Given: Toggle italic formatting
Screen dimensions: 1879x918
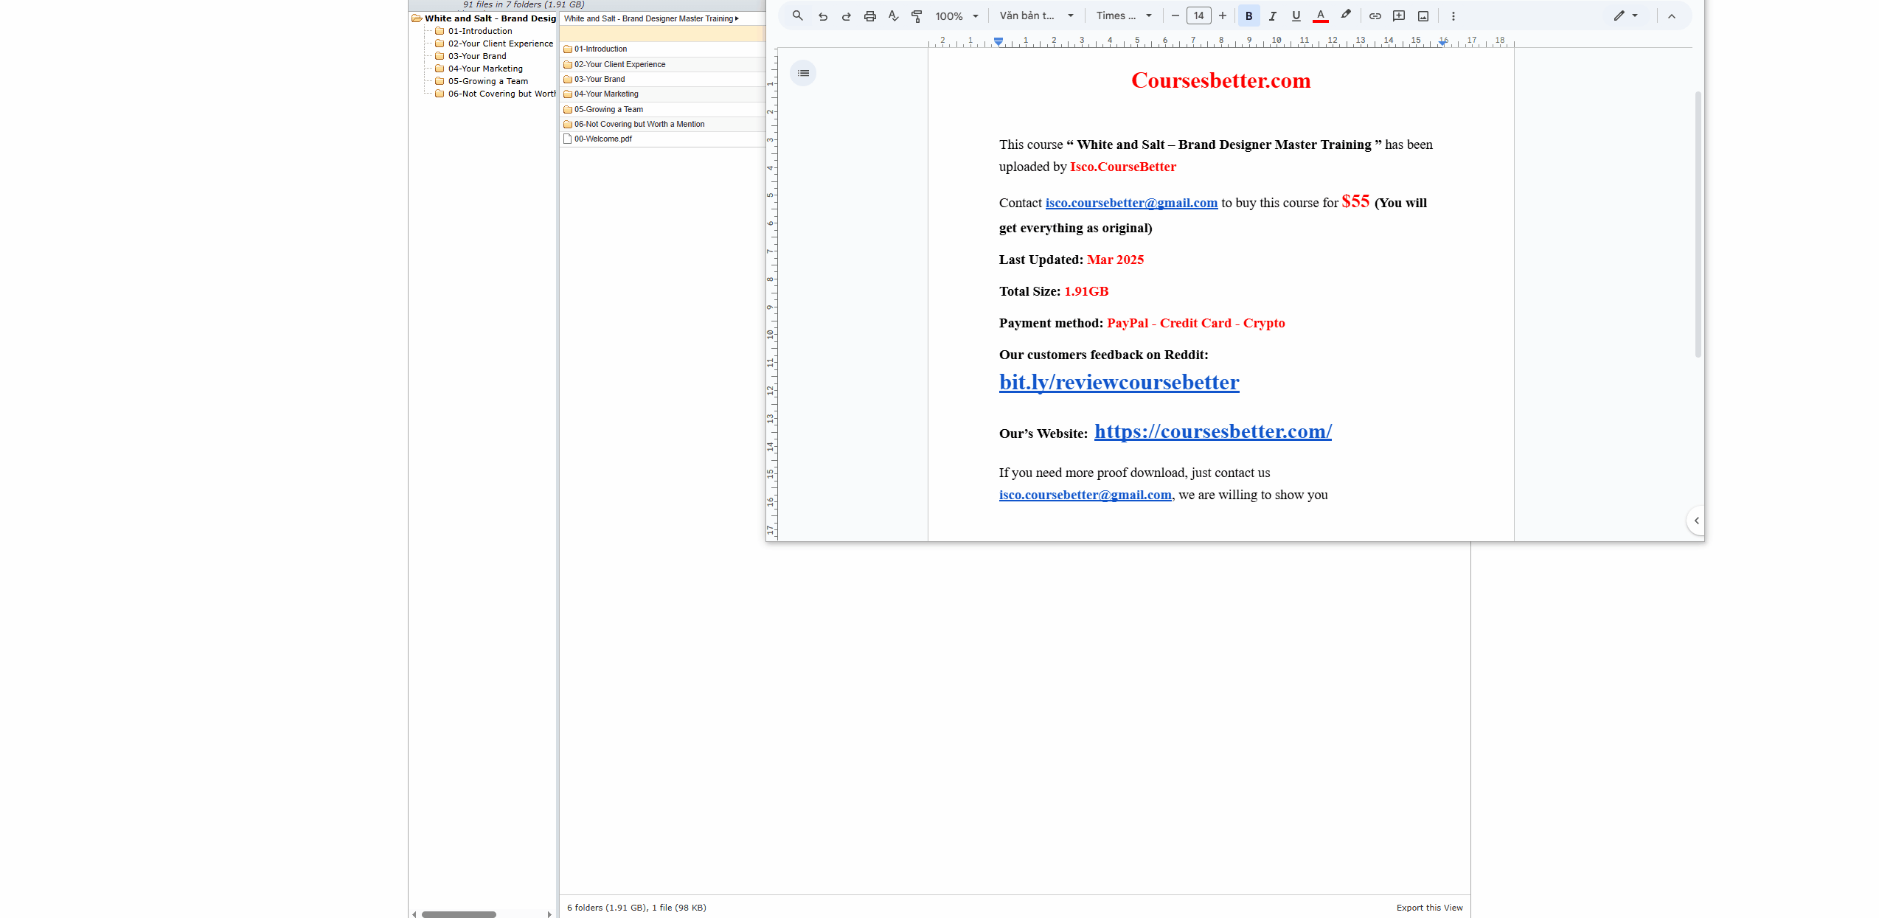Looking at the screenshot, I should click(1272, 15).
